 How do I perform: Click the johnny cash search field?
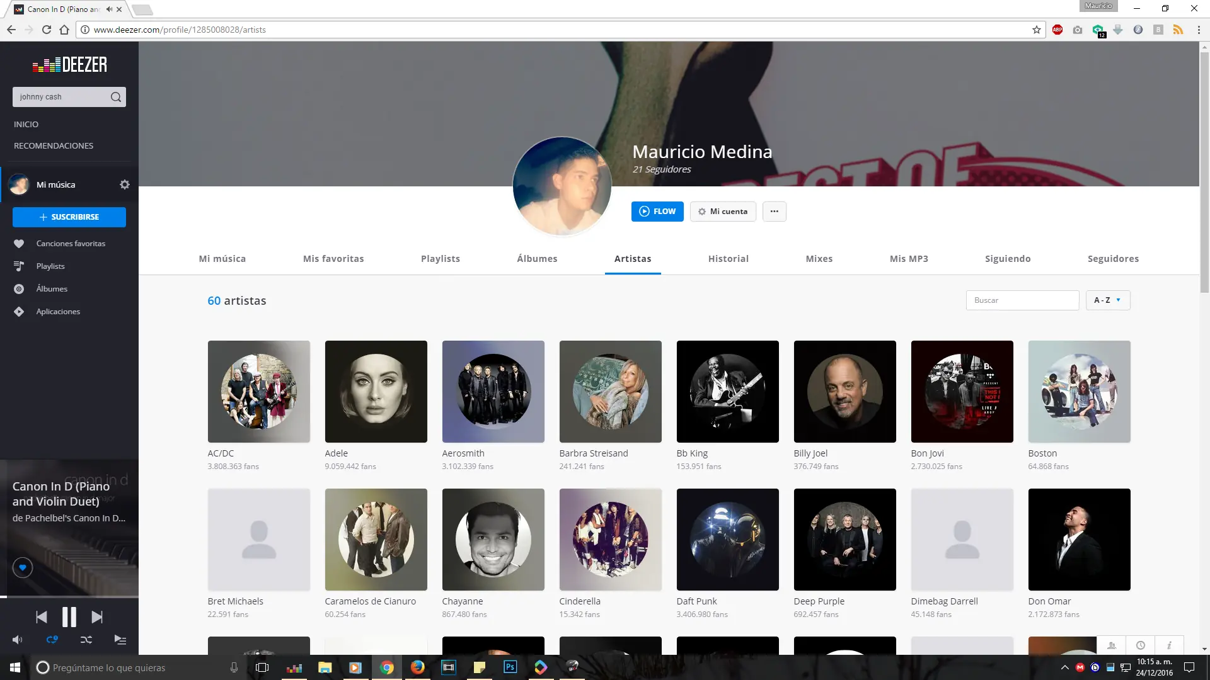60,97
